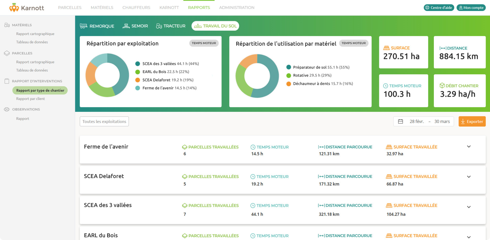Open the Observations Rapport link
The height and width of the screenshot is (240, 490).
(x=22, y=119)
